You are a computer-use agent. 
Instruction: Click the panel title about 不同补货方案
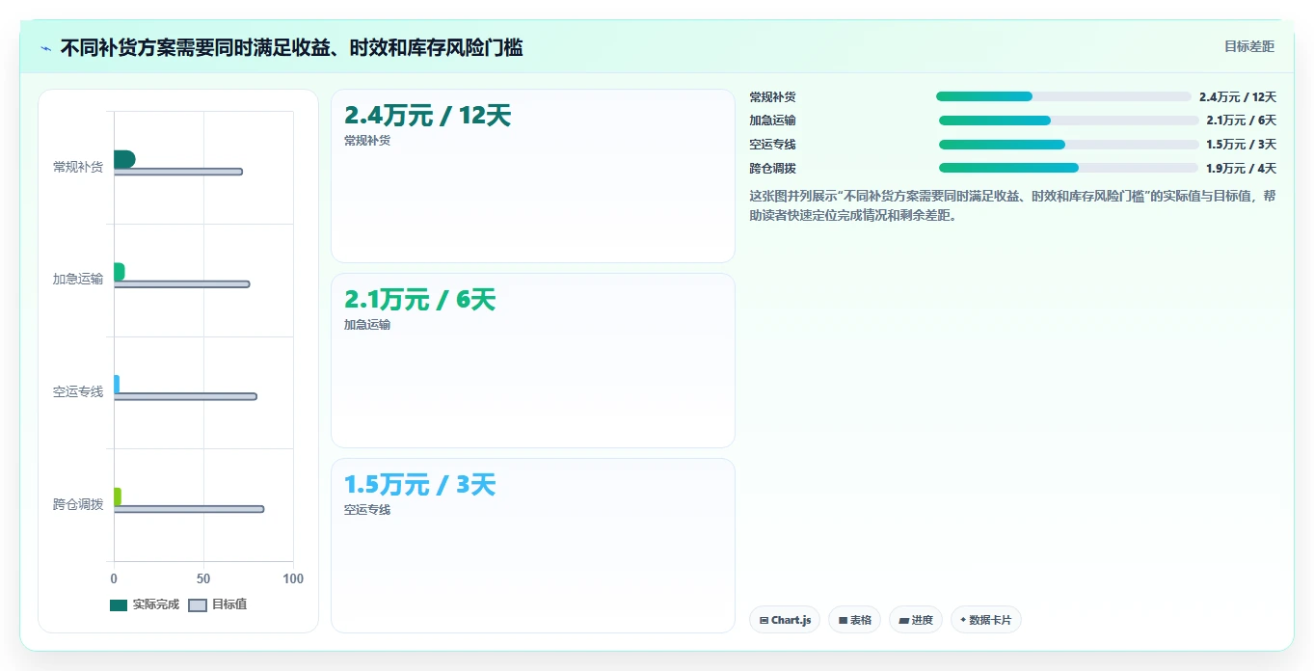pyautogui.click(x=291, y=47)
